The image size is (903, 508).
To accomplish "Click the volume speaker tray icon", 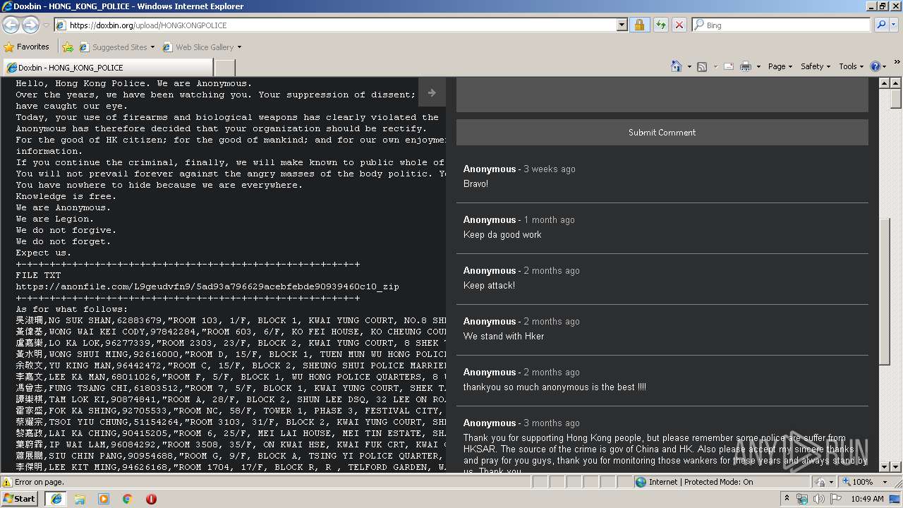I will (x=818, y=499).
